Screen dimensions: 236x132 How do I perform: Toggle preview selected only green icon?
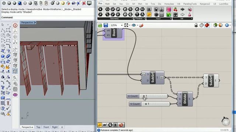[215, 25]
